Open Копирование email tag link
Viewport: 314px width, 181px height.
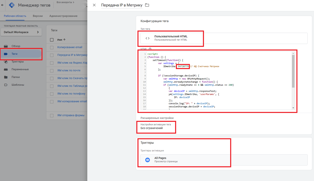[x=70, y=47]
